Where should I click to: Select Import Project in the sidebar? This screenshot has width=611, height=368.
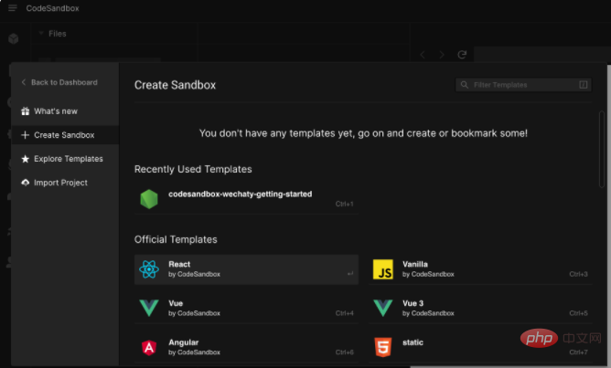point(60,183)
